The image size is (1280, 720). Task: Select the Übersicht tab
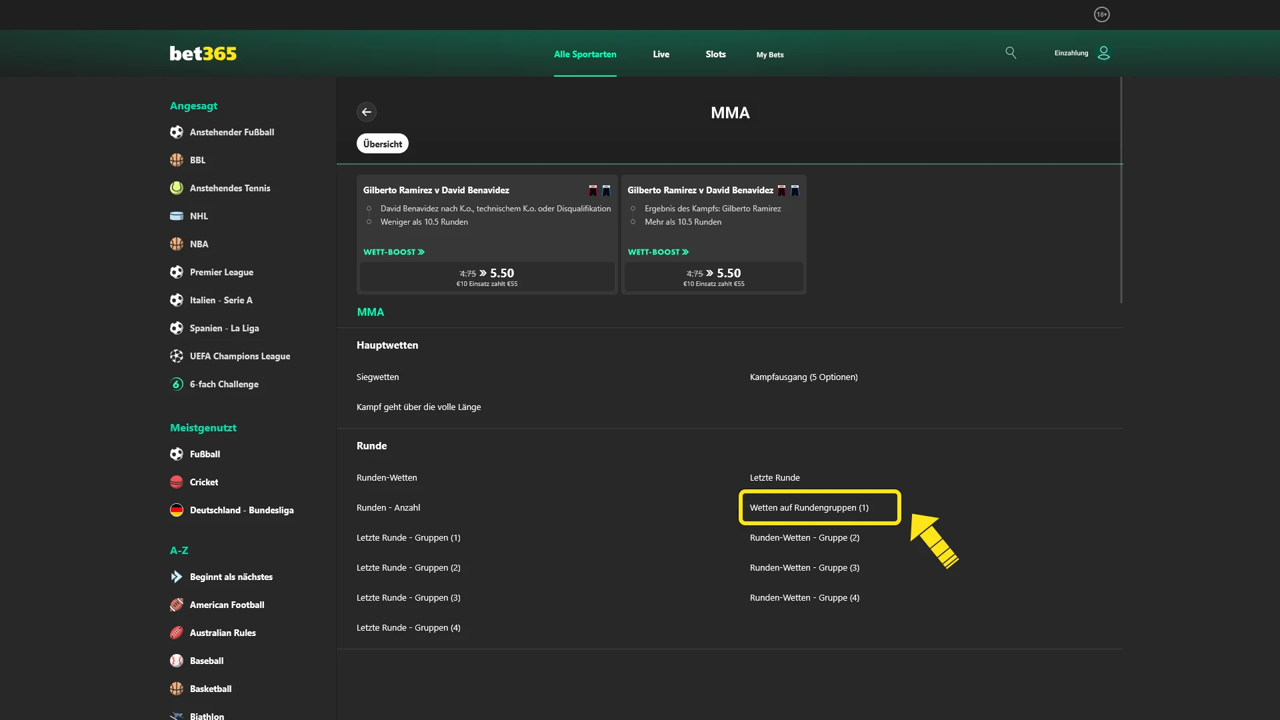382,143
